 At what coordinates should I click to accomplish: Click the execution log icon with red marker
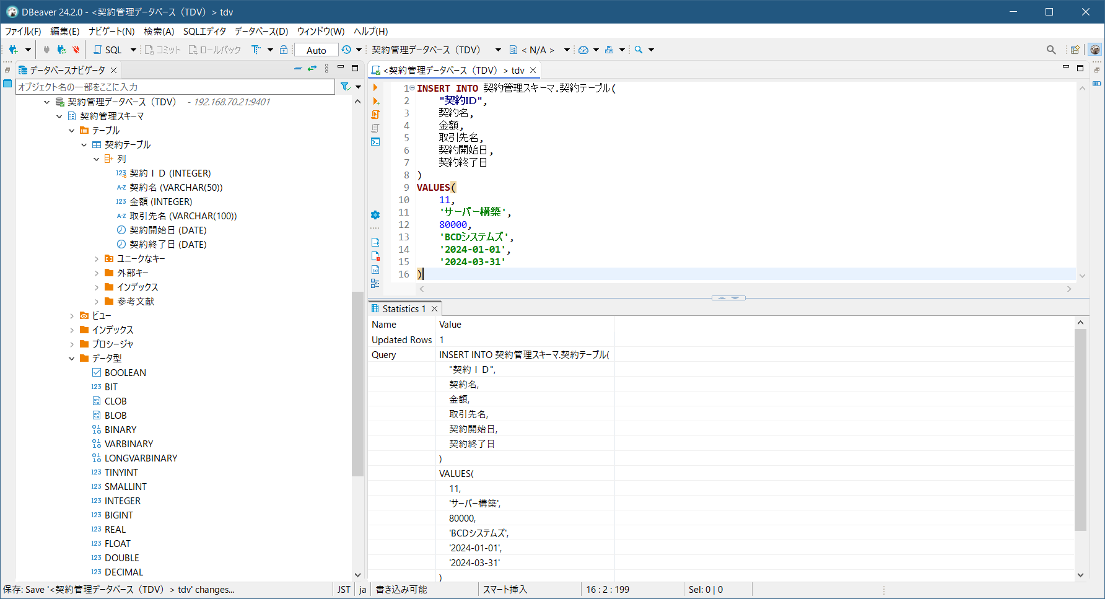pos(375,256)
